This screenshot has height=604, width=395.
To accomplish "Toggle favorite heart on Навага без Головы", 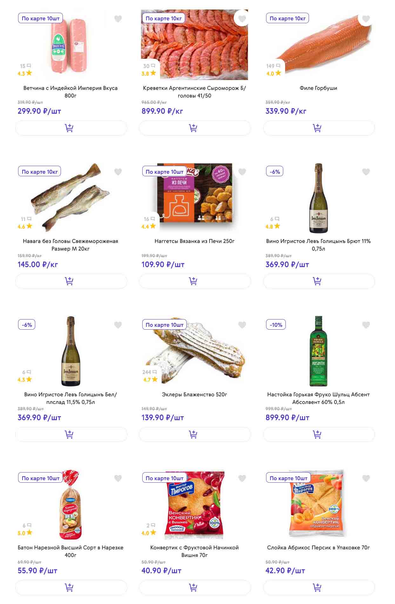I will pyautogui.click(x=118, y=172).
